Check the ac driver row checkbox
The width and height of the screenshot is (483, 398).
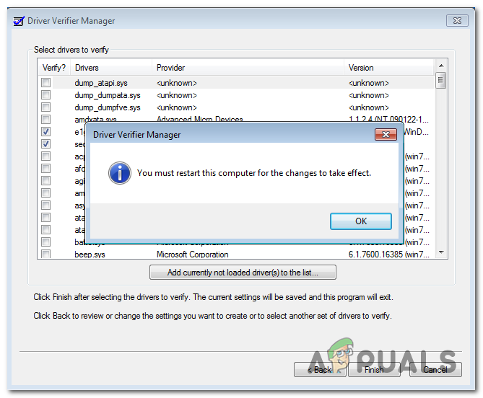(x=46, y=156)
